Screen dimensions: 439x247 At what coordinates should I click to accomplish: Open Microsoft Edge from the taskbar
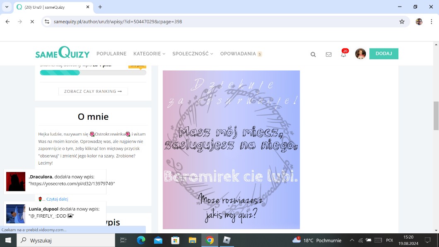click(141, 240)
